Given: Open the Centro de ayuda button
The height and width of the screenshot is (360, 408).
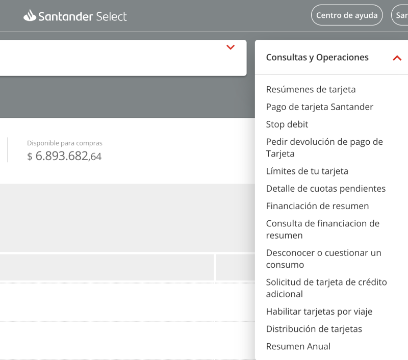Looking at the screenshot, I should coord(347,15).
